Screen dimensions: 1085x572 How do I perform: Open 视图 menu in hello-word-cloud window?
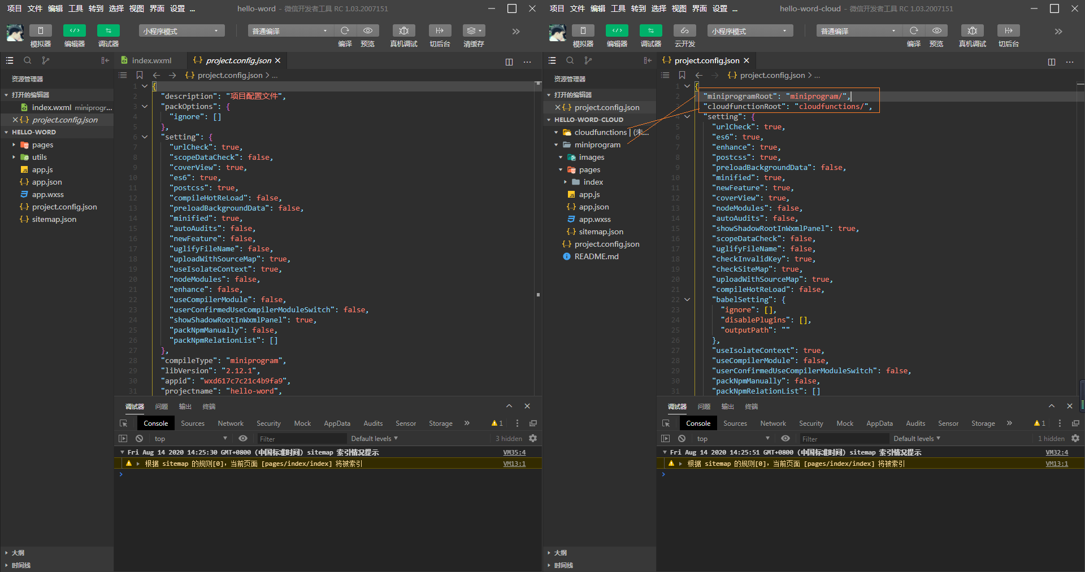click(x=679, y=8)
